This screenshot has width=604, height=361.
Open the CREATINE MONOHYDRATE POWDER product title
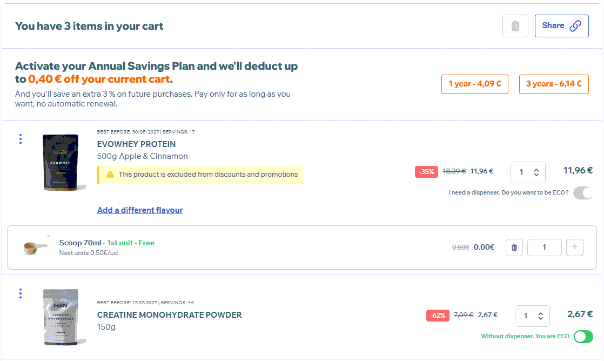point(169,315)
